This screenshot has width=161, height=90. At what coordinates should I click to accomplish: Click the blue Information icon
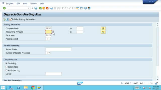(x=7, y=19)
